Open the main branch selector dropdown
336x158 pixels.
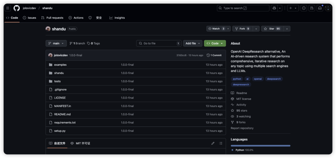pyautogui.click(x=56, y=43)
